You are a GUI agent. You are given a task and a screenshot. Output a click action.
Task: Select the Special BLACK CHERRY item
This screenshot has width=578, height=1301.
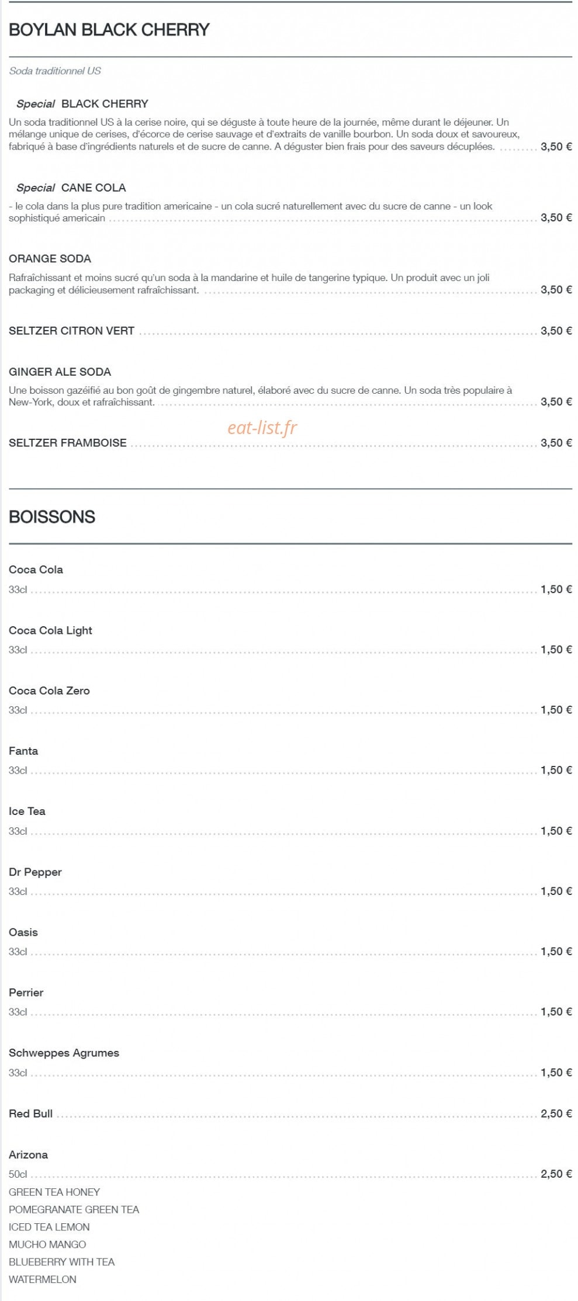coord(82,104)
